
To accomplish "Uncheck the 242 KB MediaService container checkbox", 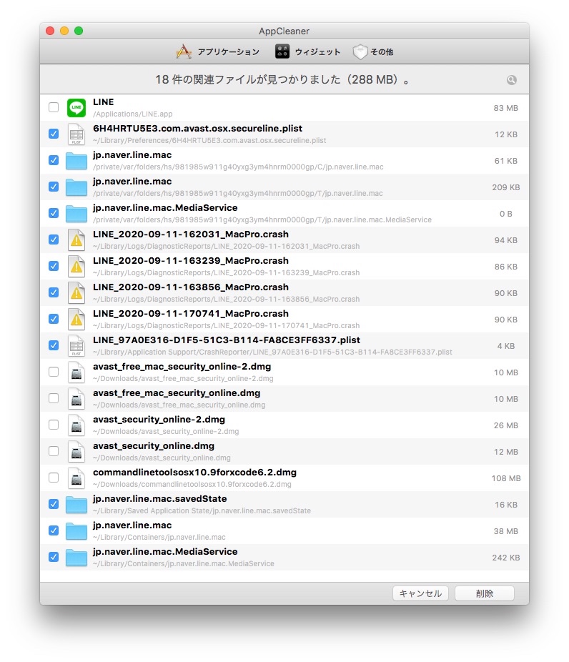I will tap(54, 557).
